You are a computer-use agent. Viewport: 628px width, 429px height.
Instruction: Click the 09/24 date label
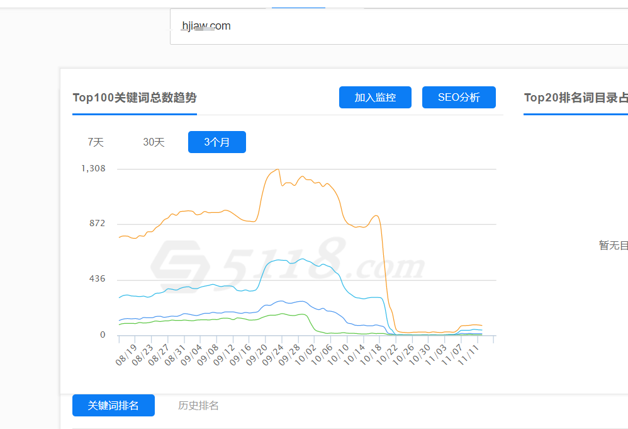click(x=272, y=355)
